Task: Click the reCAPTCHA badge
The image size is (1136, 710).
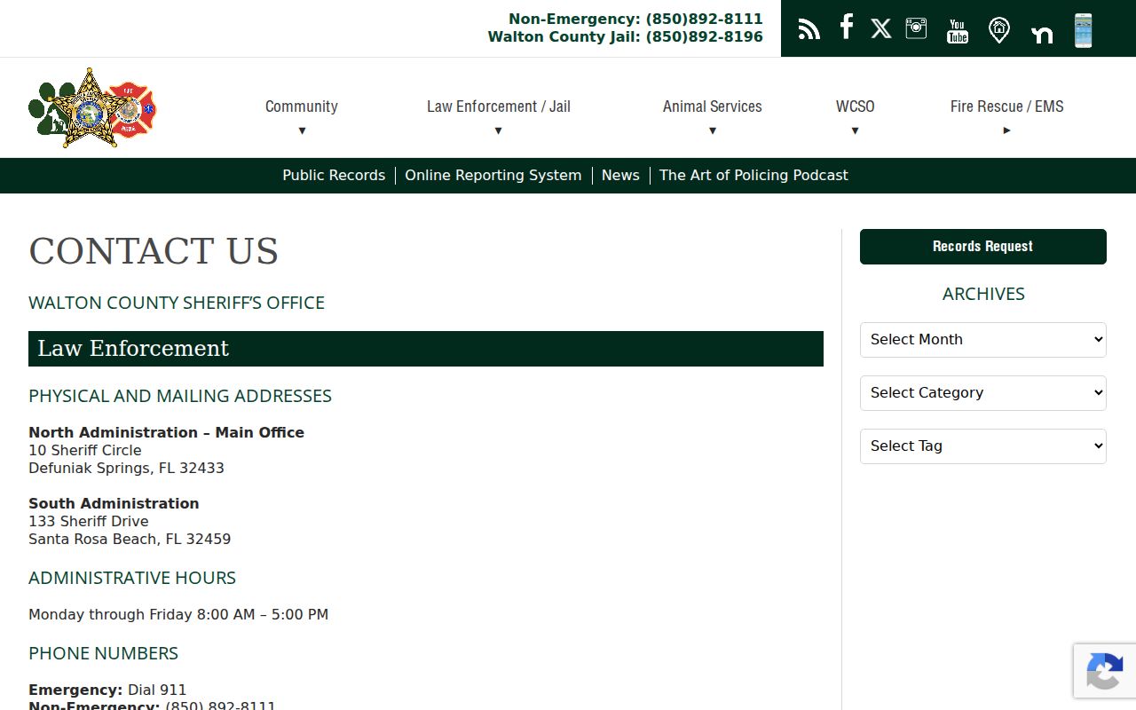Action: 1105,671
